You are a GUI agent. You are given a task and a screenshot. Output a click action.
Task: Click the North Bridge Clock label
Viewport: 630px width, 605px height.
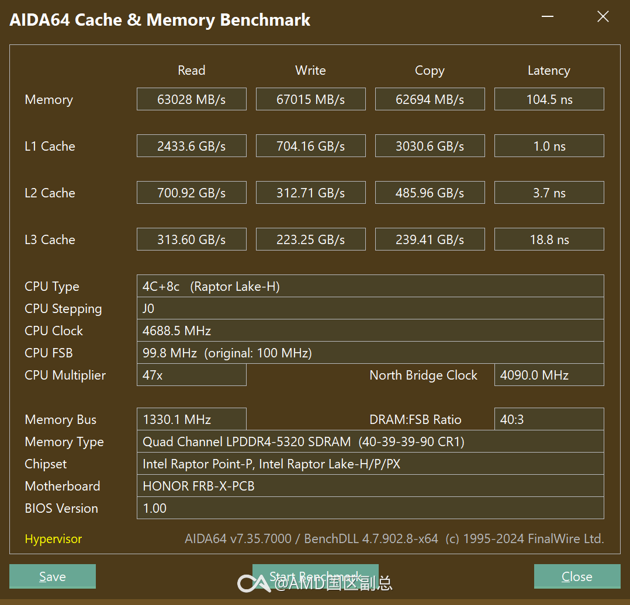click(424, 375)
